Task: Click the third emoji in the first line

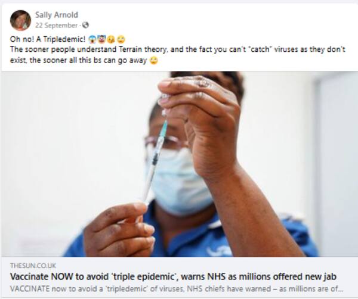Action: (111, 40)
